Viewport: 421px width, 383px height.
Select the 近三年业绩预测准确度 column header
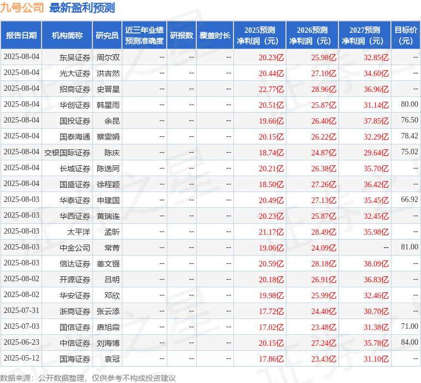(x=144, y=36)
